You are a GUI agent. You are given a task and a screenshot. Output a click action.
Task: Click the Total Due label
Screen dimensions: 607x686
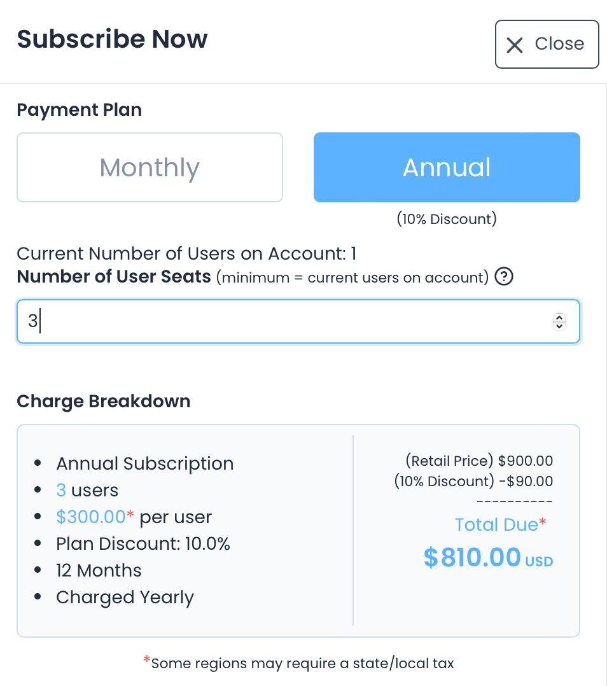498,524
